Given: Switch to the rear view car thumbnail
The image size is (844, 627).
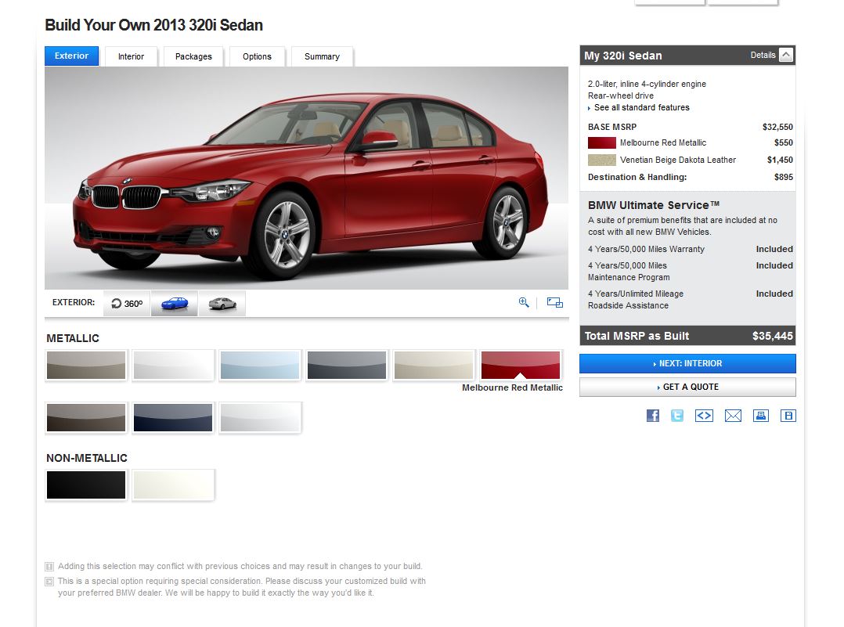Looking at the screenshot, I should coord(222,304).
